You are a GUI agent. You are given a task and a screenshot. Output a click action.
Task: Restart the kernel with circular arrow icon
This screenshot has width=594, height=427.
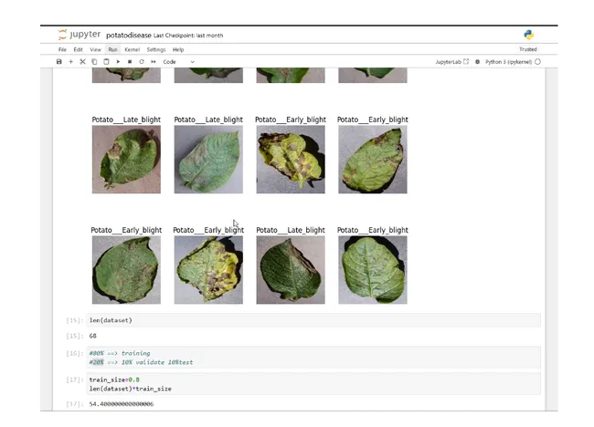(x=142, y=62)
